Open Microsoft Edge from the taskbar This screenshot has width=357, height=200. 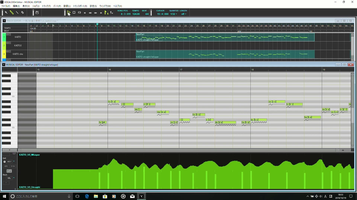coord(87,196)
